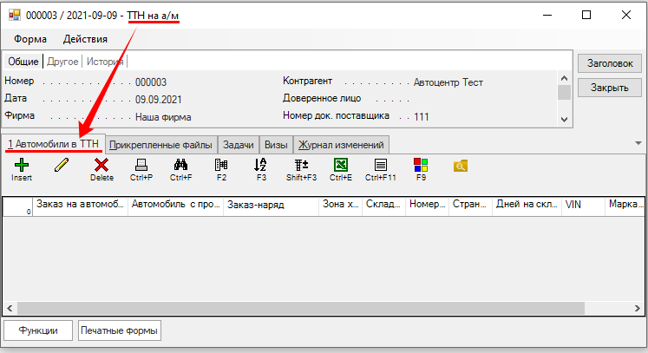Screen dimensions: 648x353
Task: Open the Форма menu
Action: pyautogui.click(x=30, y=39)
